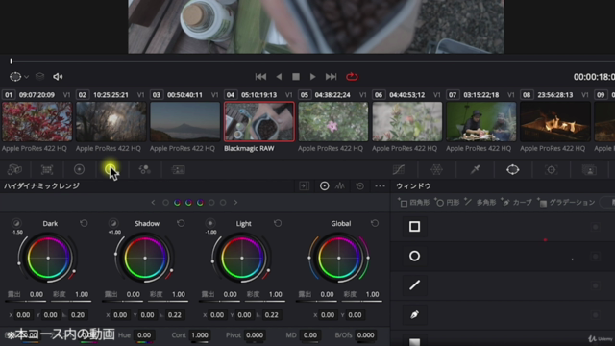Image resolution: width=615 pixels, height=346 pixels.
Task: Mute the viewer audio
Action: 58,77
